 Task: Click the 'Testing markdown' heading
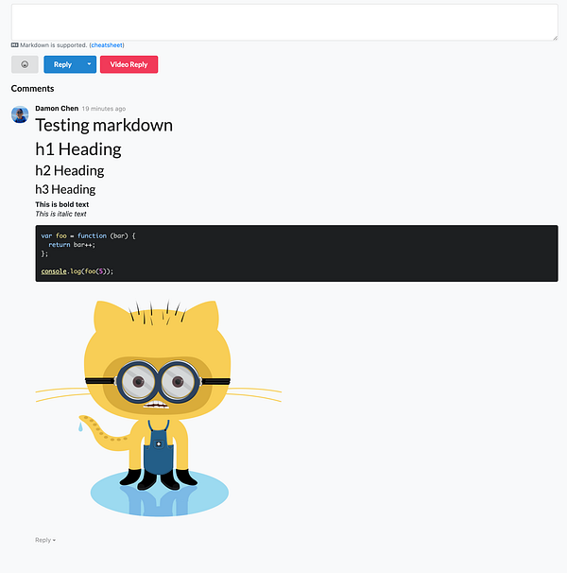click(104, 125)
